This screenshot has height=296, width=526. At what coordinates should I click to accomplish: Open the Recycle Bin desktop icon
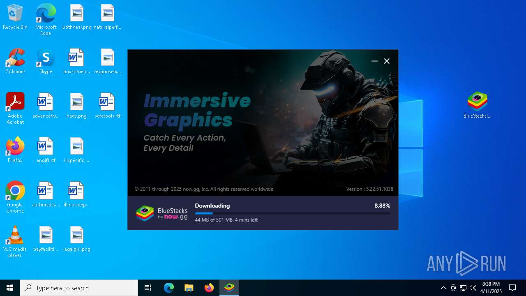15,17
